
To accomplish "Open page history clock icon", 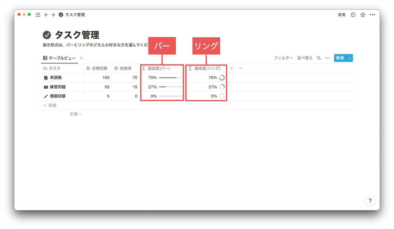I will point(353,15).
